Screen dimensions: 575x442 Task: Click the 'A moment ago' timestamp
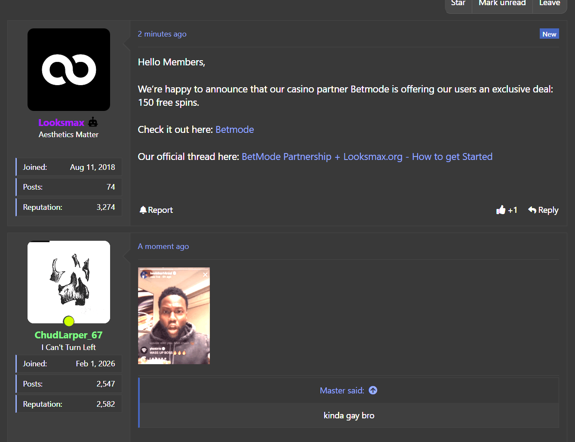[163, 246]
